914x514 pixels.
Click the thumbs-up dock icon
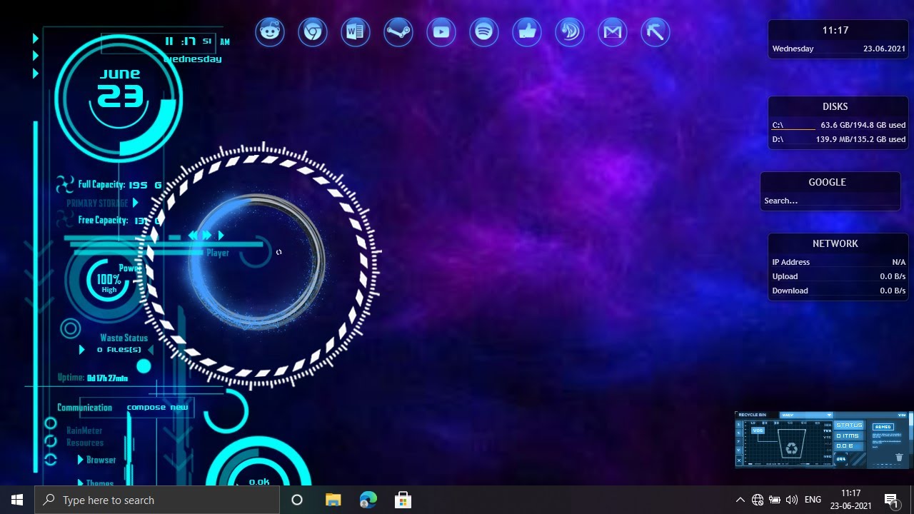[527, 32]
